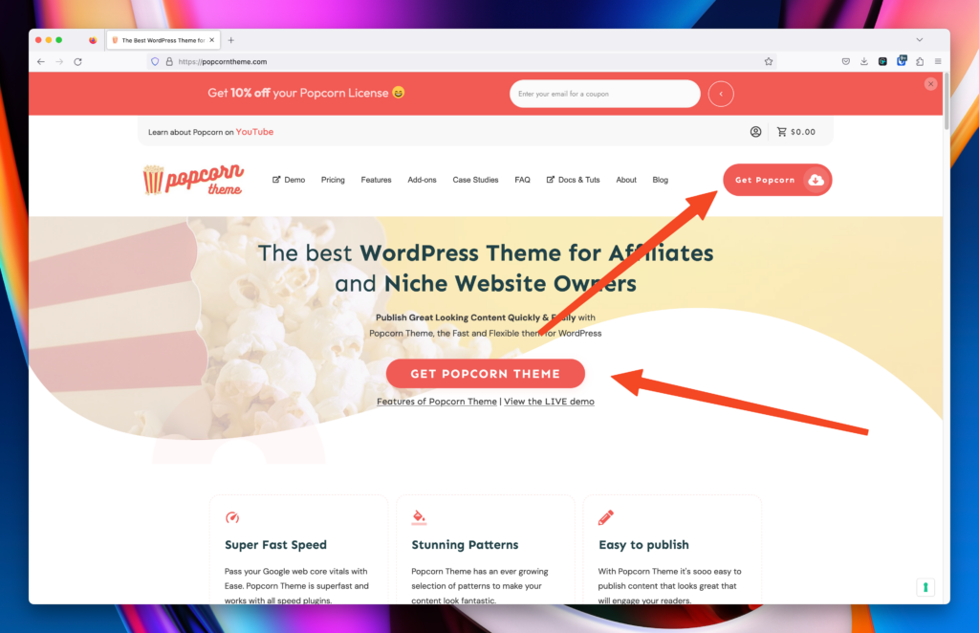
Task: Follow the View the LIVE demo link
Action: [549, 402]
